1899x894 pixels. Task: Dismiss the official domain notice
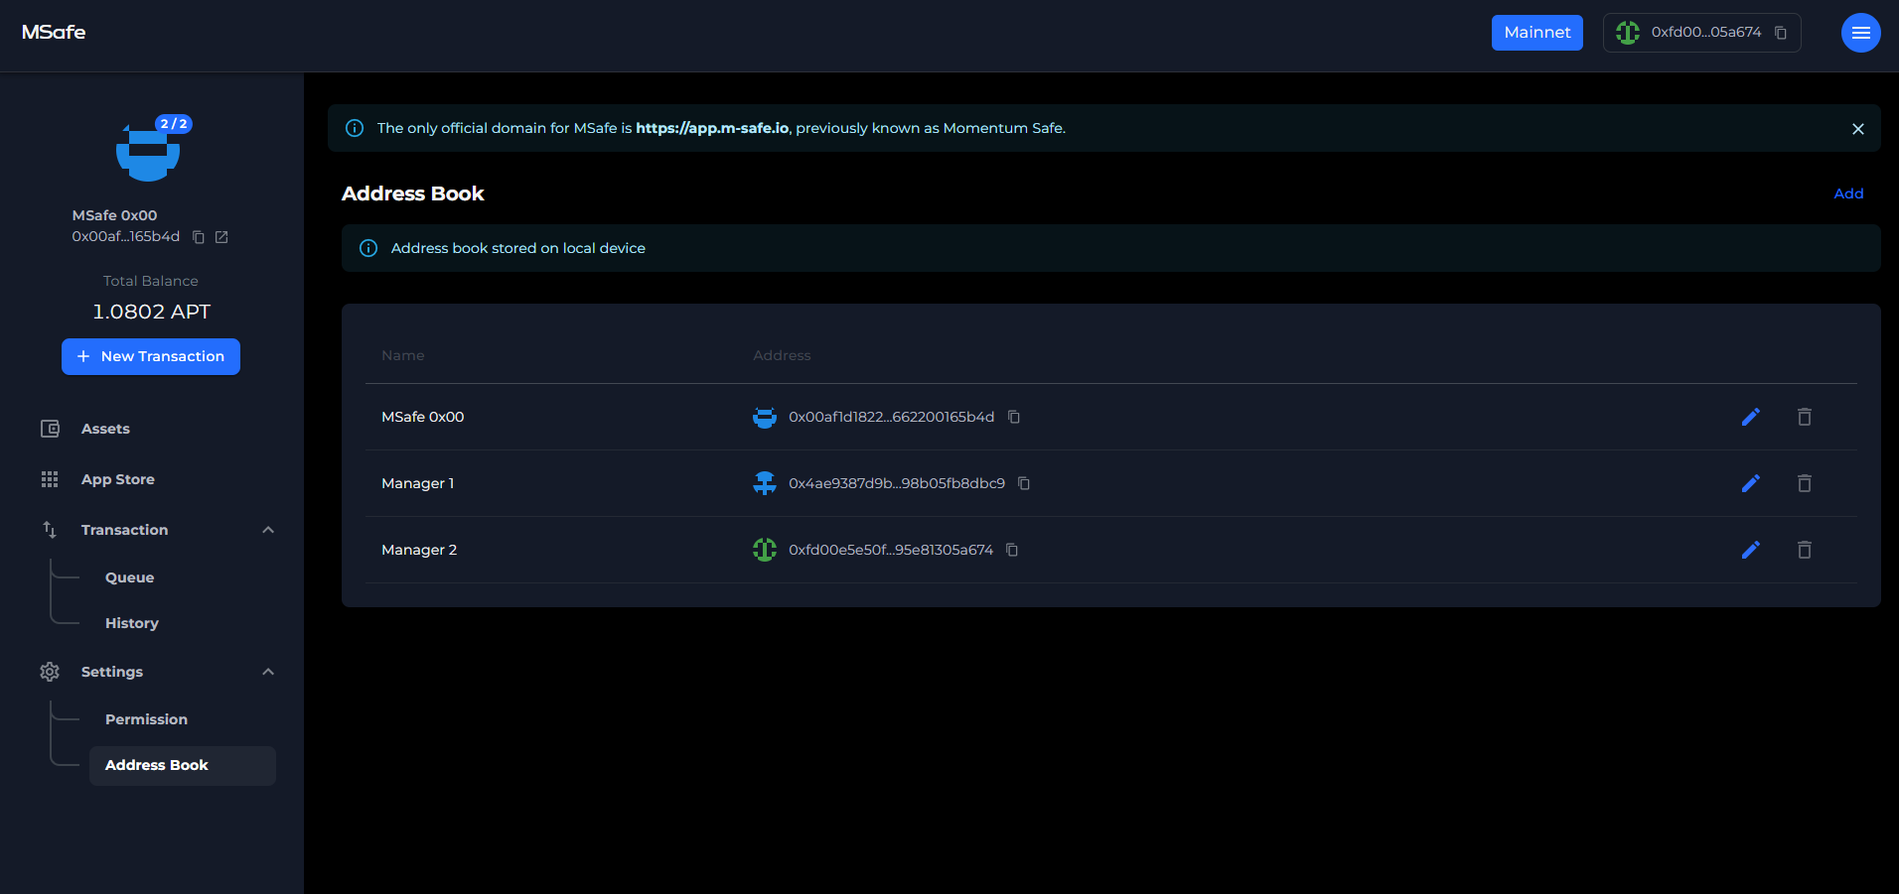(x=1857, y=129)
